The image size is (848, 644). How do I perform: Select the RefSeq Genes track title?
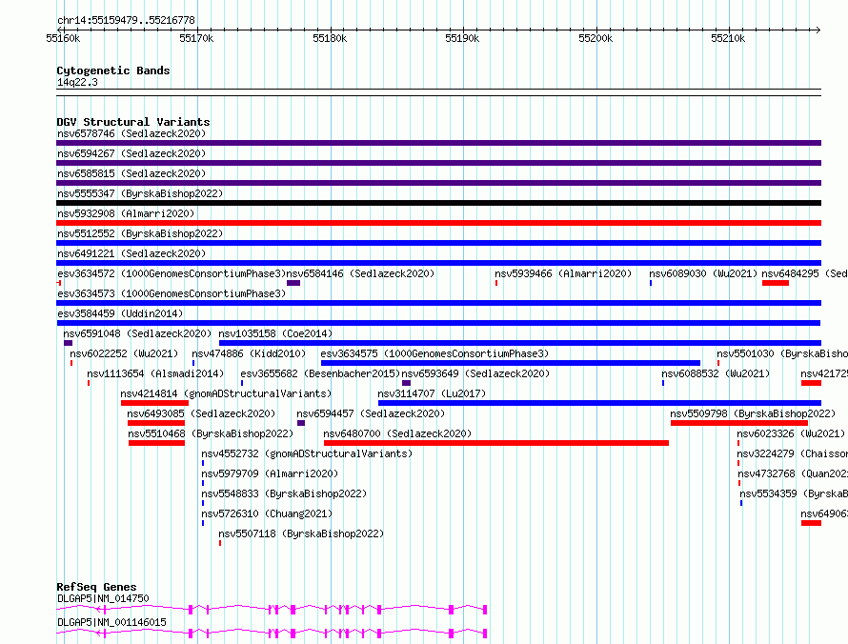pyautogui.click(x=97, y=587)
